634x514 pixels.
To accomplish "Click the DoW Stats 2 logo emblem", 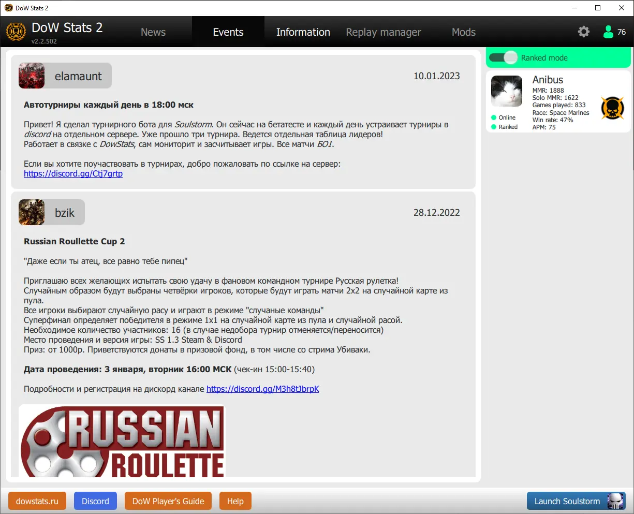I will [x=16, y=32].
